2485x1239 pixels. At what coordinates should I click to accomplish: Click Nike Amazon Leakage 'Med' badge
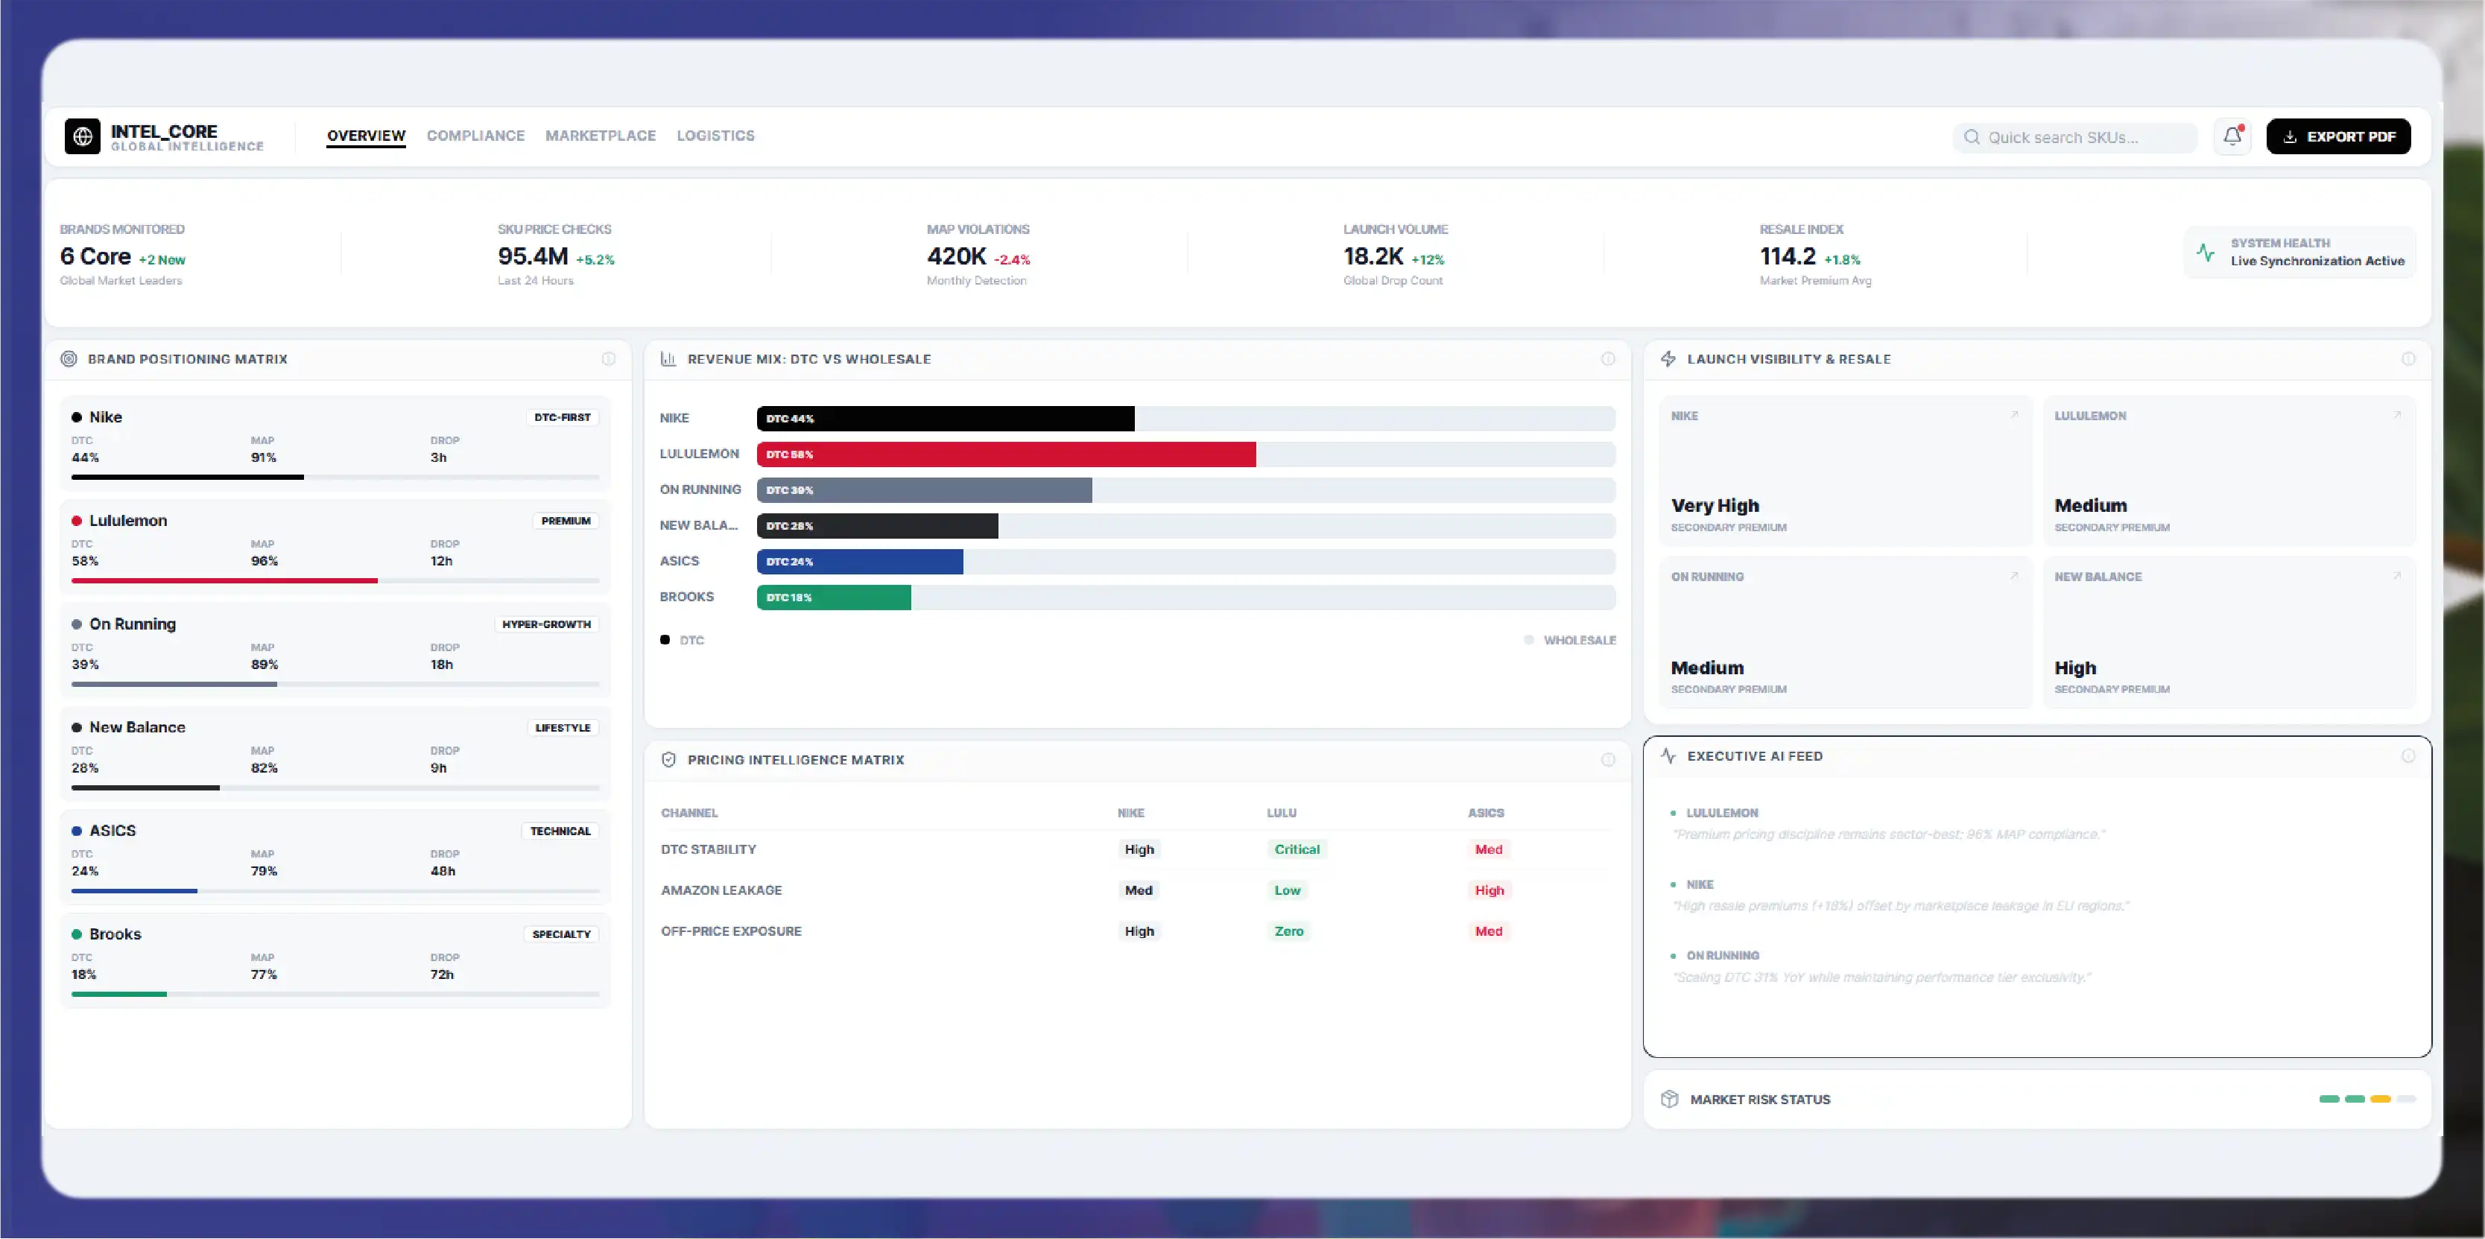(x=1139, y=890)
